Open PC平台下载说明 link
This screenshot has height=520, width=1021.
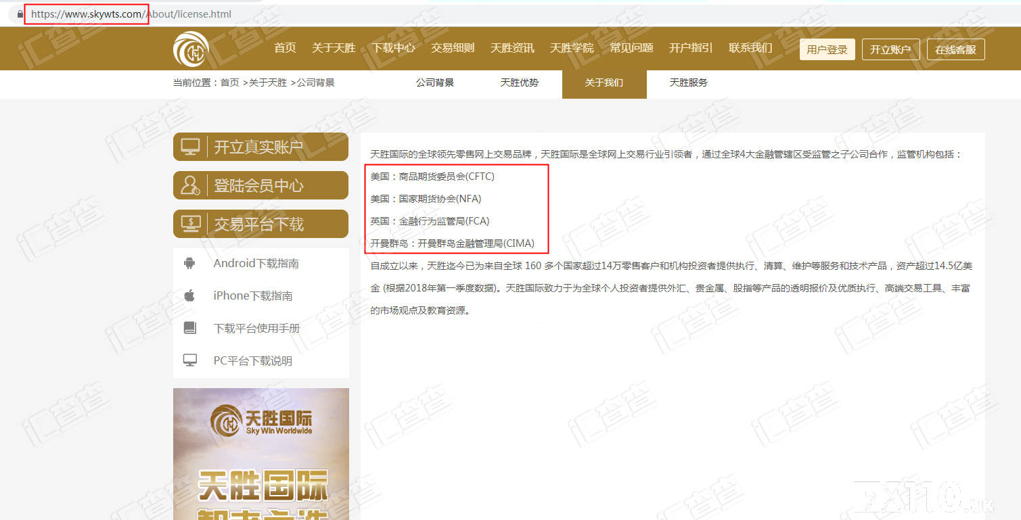pos(252,360)
